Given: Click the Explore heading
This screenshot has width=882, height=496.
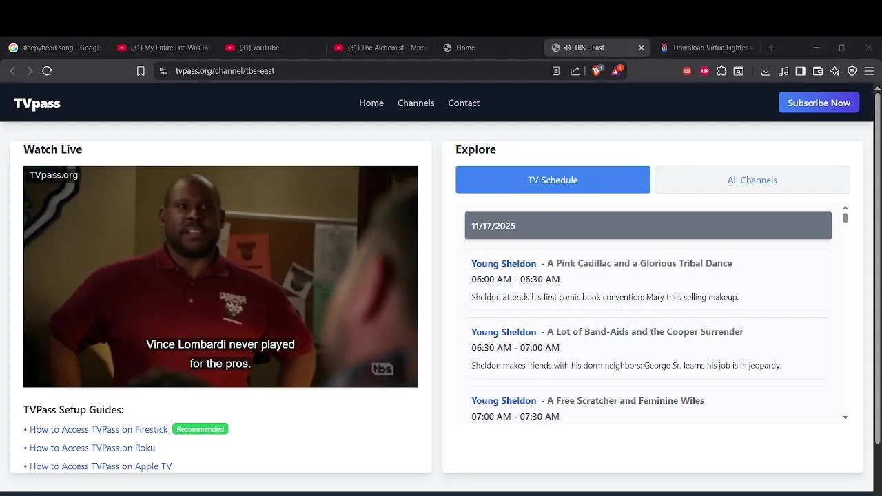Looking at the screenshot, I should coord(475,149).
